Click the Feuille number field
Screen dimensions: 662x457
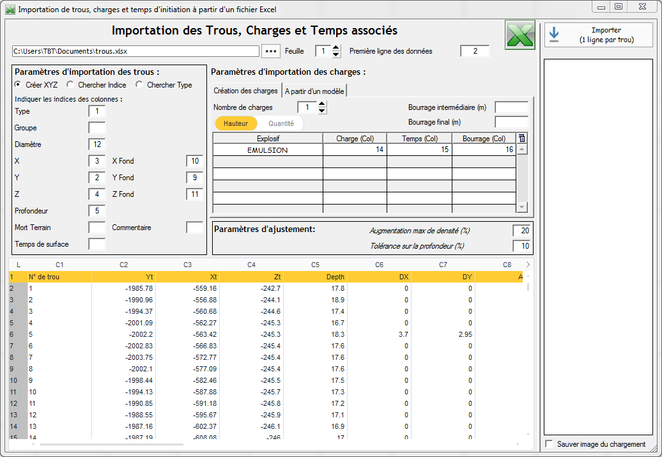tap(323, 51)
